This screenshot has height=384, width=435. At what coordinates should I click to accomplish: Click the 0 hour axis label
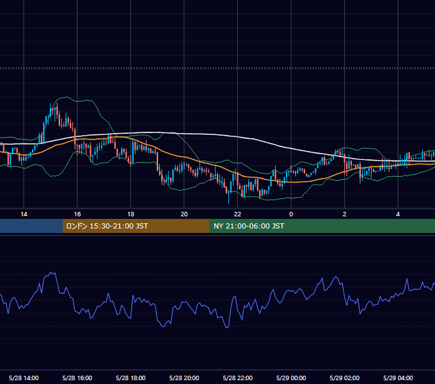click(291, 214)
